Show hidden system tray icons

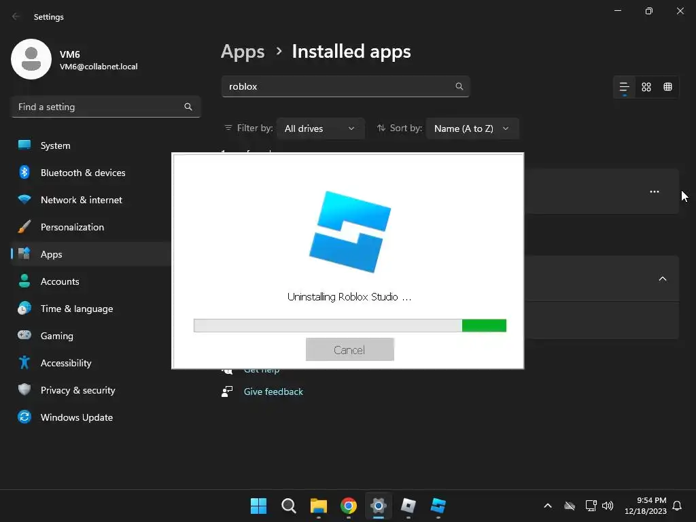click(x=548, y=506)
